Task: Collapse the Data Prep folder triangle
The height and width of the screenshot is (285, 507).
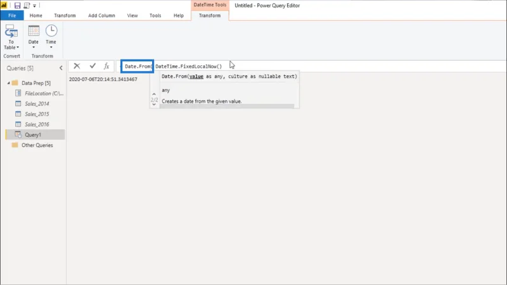Action: 8,83
